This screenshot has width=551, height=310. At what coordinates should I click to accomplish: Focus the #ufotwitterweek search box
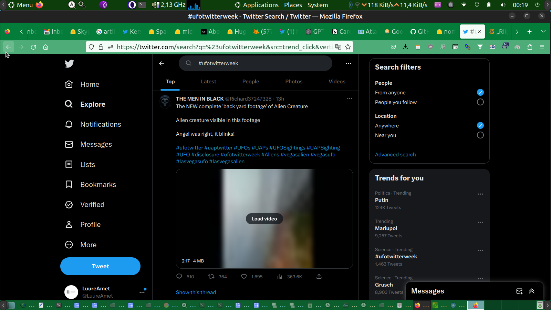tap(256, 63)
